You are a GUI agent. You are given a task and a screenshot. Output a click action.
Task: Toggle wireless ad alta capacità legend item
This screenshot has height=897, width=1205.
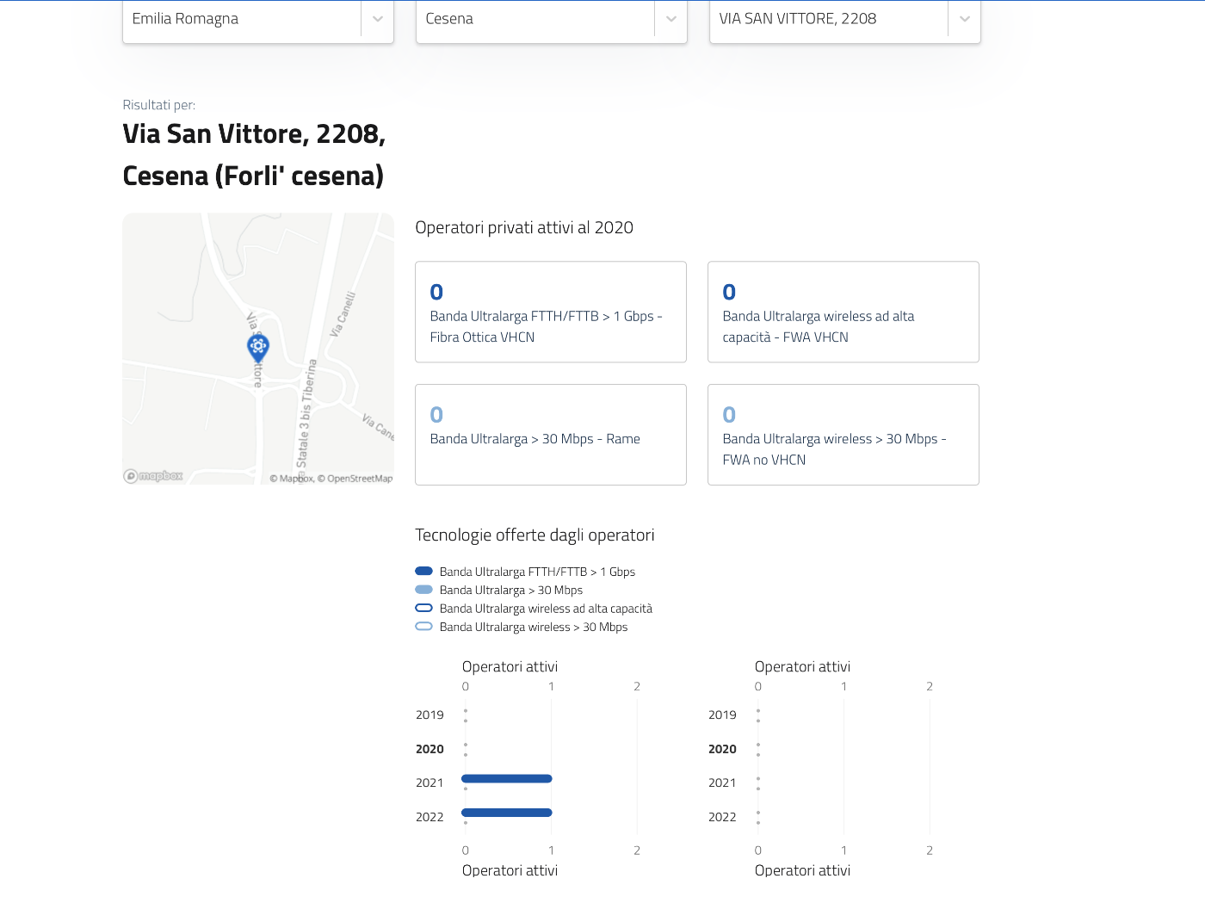[x=423, y=608]
